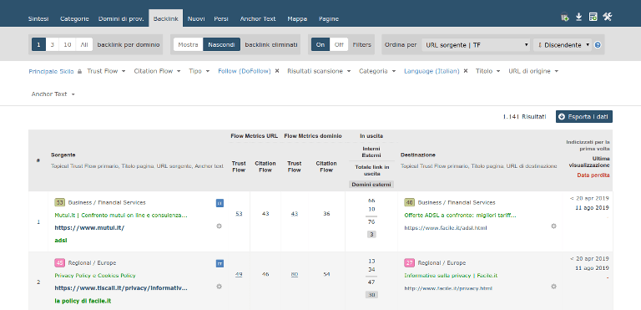Expand the Trust Flow filter dropdown
Image resolution: width=641 pixels, height=310 pixels.
(106, 71)
